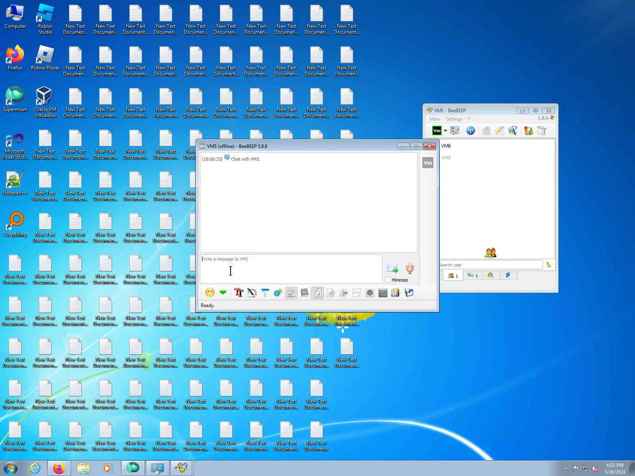This screenshot has height=476, width=635.
Task: Select the Roblox Studio shortcut
Action: coord(45,19)
